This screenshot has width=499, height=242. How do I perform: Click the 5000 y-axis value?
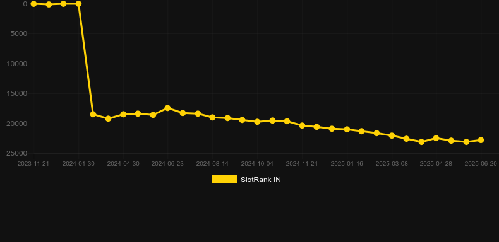pyautogui.click(x=19, y=33)
